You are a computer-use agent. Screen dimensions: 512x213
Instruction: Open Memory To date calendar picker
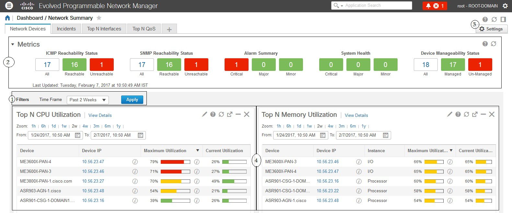[x=386, y=135]
